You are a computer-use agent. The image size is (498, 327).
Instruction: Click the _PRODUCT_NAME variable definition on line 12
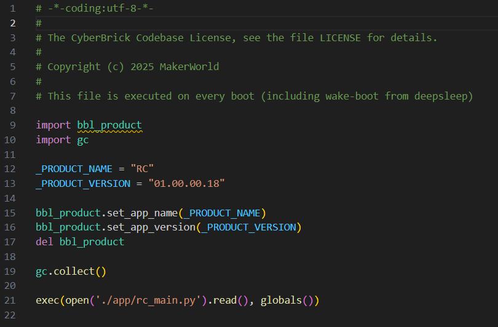pos(74,169)
